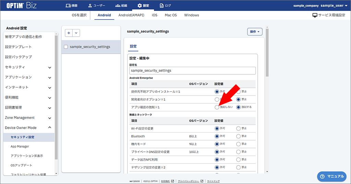The height and width of the screenshot is (184, 351).
Task: Select the 設定 tab in detail panel
Action: pyautogui.click(x=133, y=46)
